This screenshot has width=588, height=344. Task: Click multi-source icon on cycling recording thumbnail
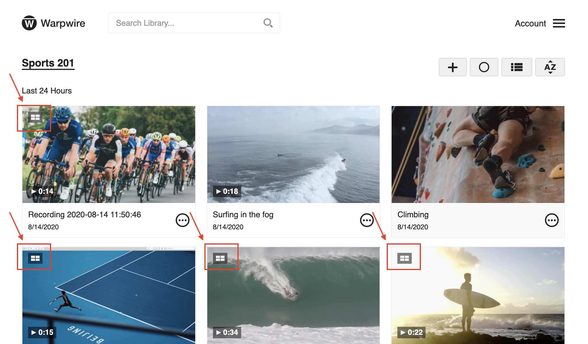(35, 117)
